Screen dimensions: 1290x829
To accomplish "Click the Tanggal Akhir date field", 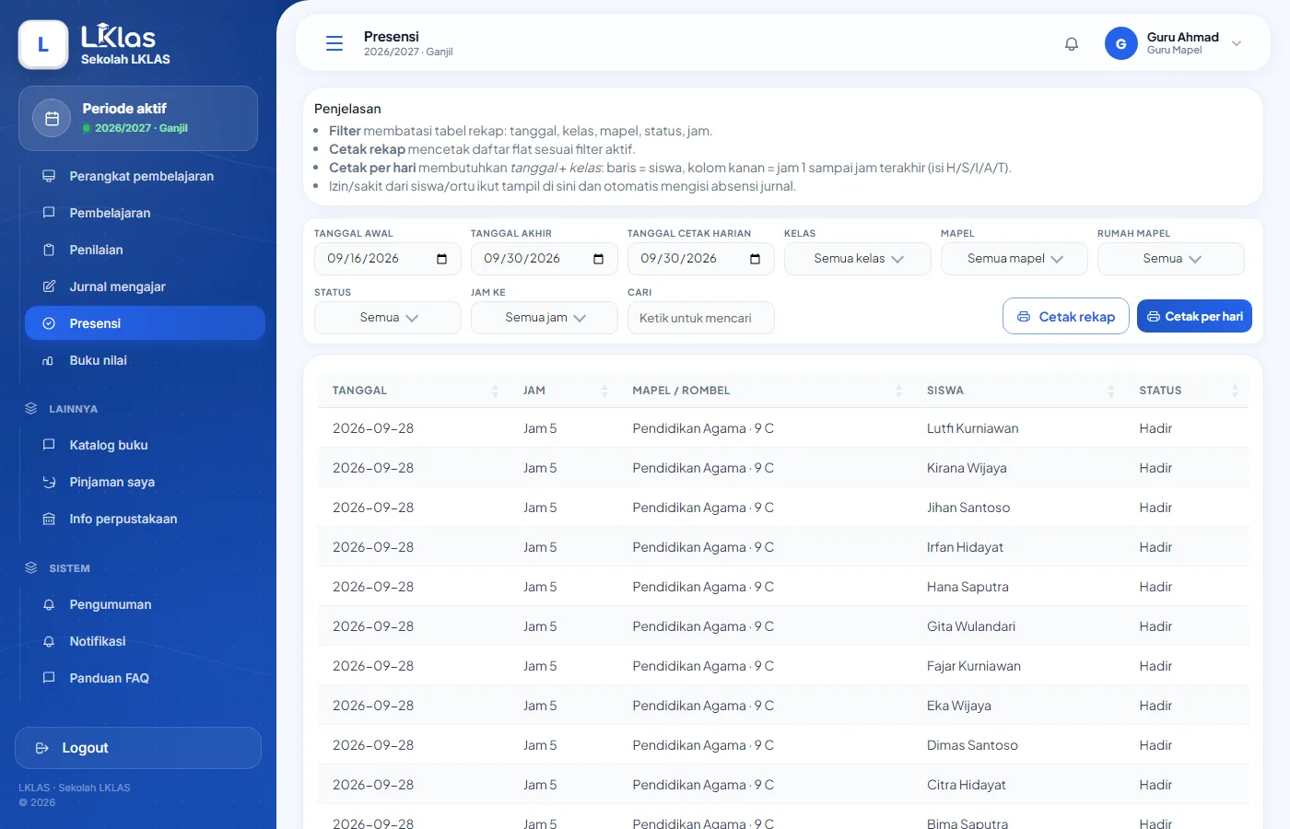I will pyautogui.click(x=545, y=259).
